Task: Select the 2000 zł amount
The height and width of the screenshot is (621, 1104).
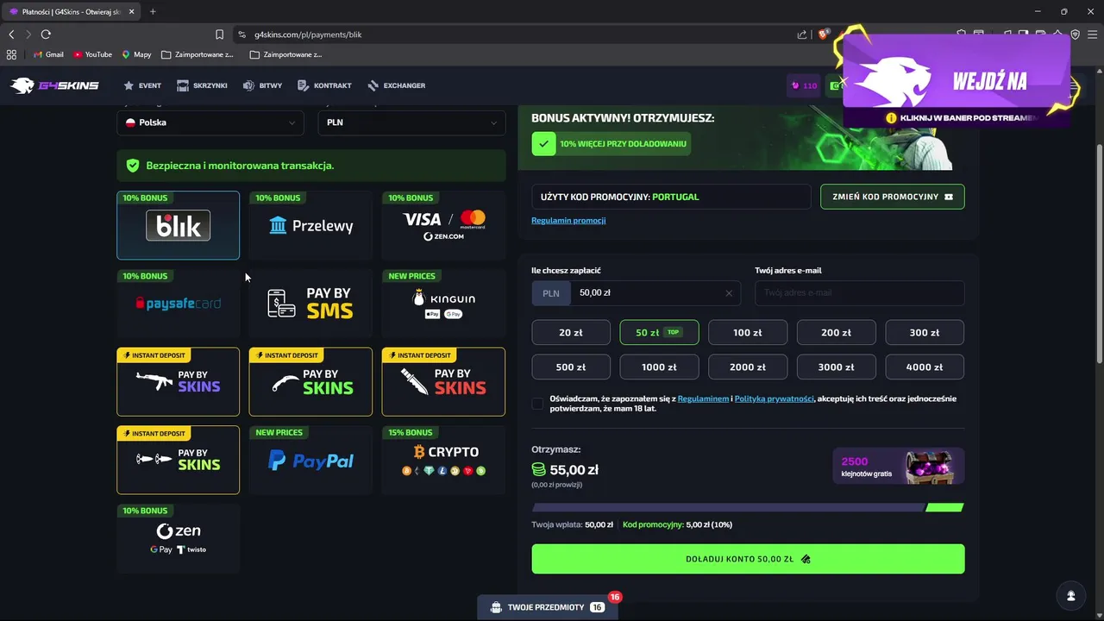Action: (x=748, y=367)
